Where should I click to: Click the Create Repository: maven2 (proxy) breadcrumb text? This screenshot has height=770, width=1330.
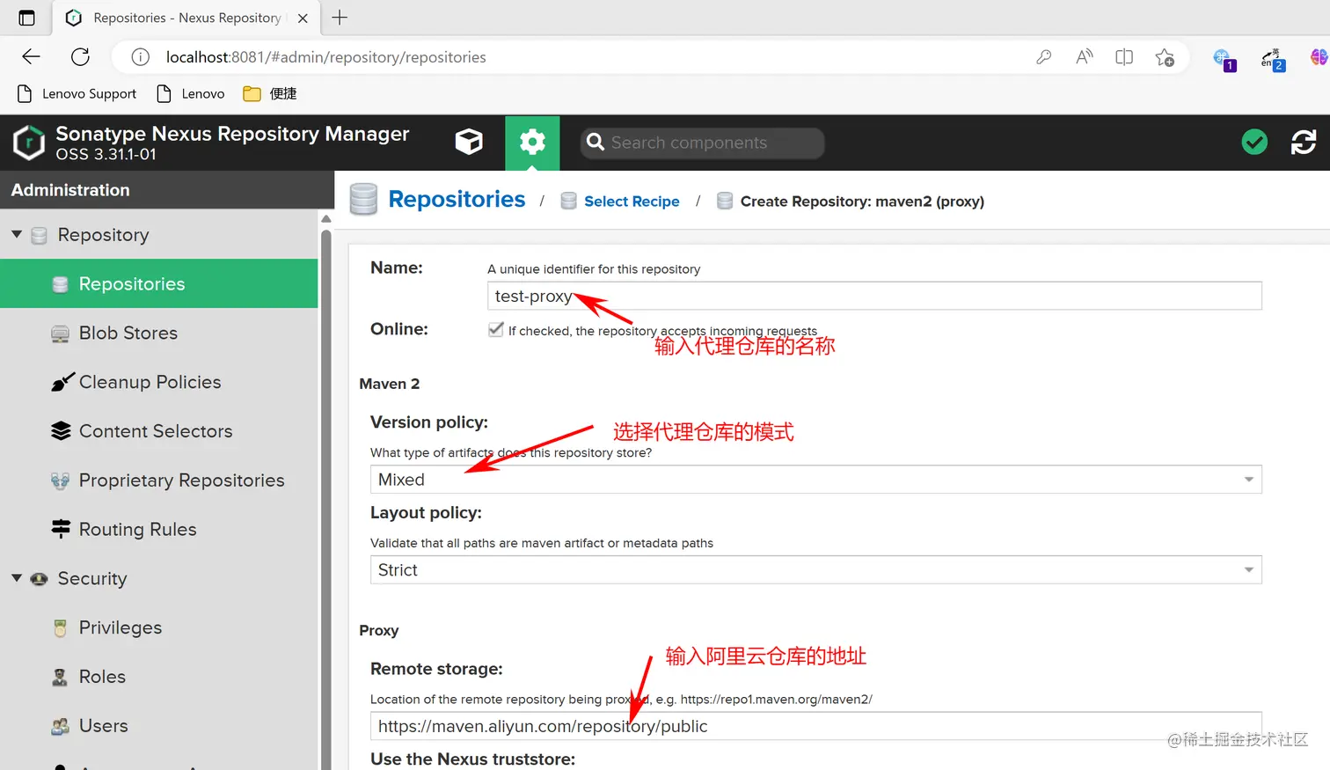pyautogui.click(x=862, y=202)
